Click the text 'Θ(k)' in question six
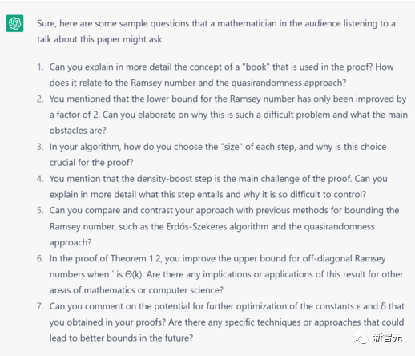415x356 pixels. tap(135, 274)
